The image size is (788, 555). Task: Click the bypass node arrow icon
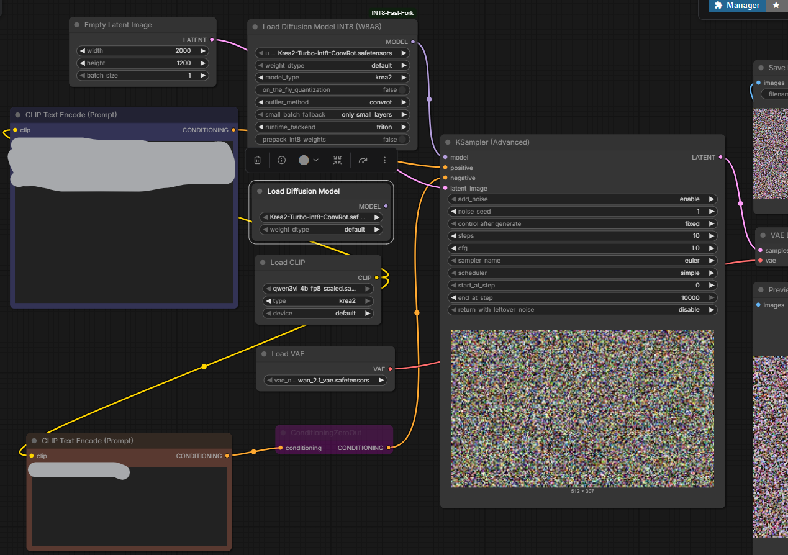[363, 160]
